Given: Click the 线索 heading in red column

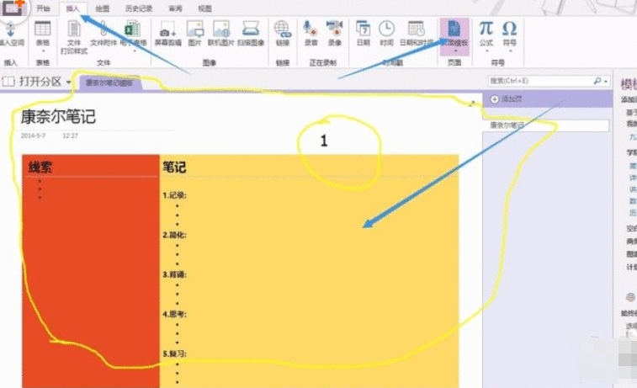Looking at the screenshot, I should tap(40, 167).
